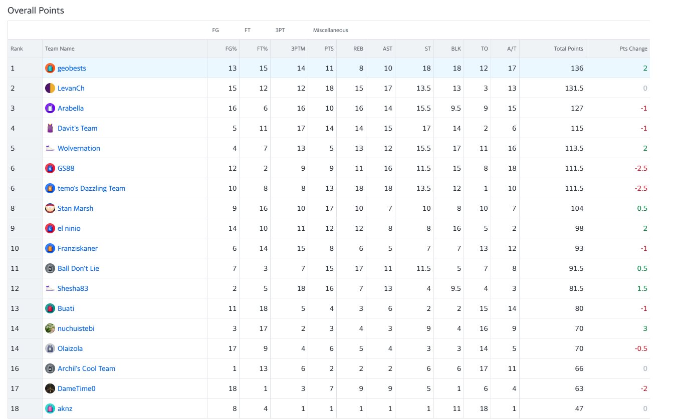Click LevanCh's purple and yellow logo

[x=50, y=88]
